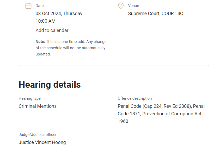
Task: Click the Supreme Court, COURT 4C venue text
Action: [155, 14]
